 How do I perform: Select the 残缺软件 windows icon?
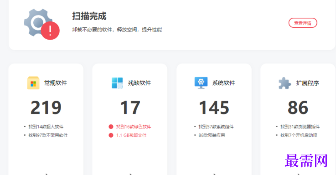117,83
